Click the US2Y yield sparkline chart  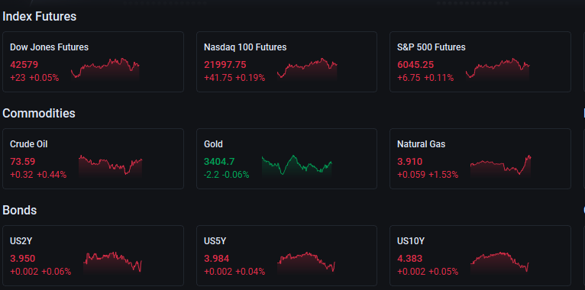pos(113,263)
